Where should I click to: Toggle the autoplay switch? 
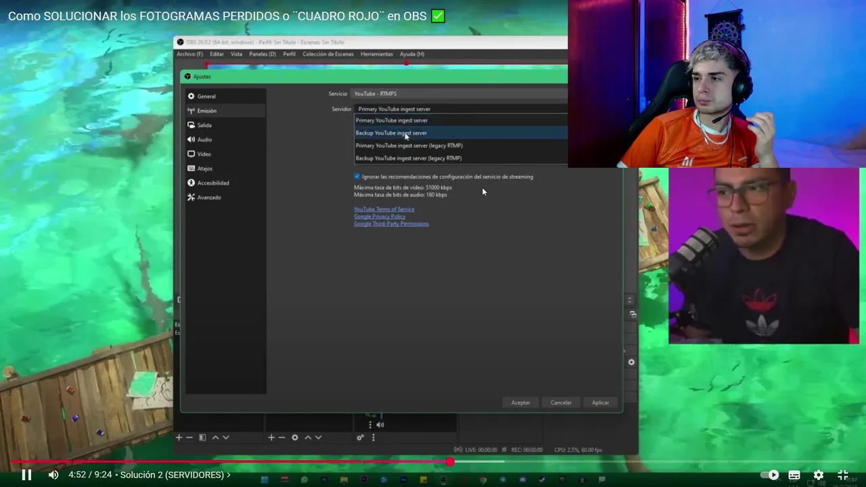770,475
